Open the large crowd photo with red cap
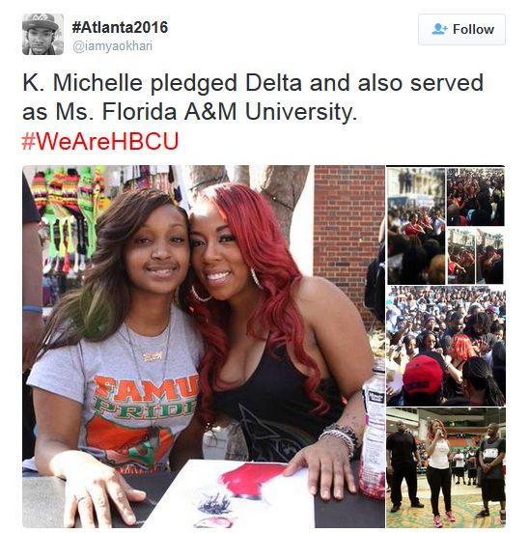 coord(446,346)
